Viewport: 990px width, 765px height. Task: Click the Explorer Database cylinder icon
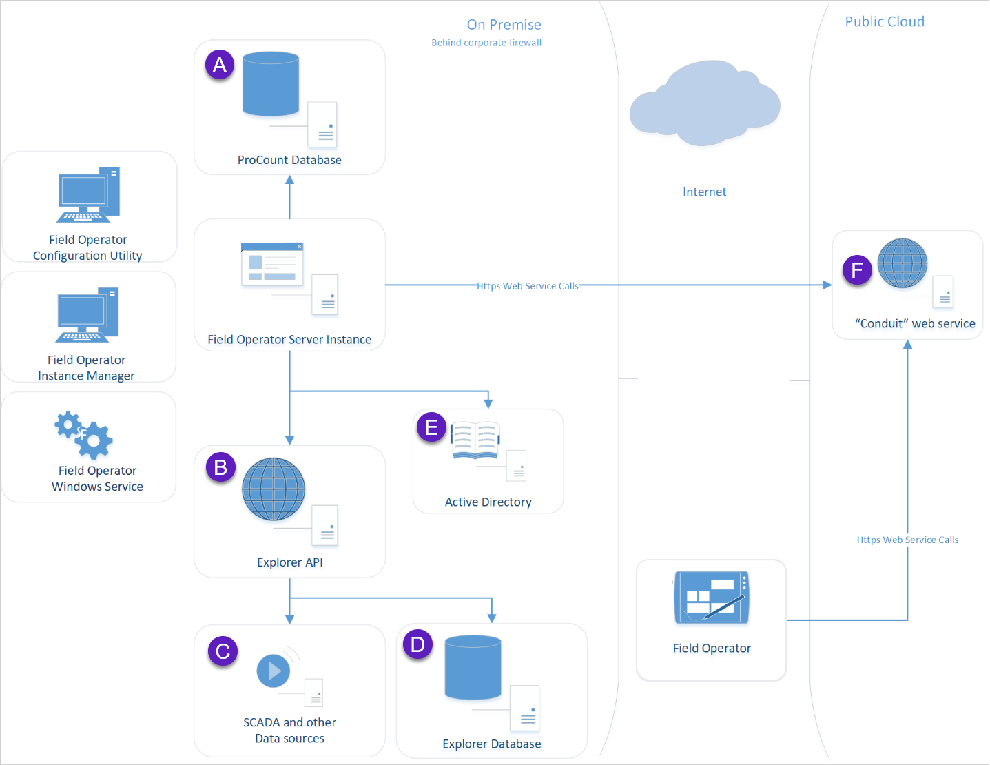[473, 668]
